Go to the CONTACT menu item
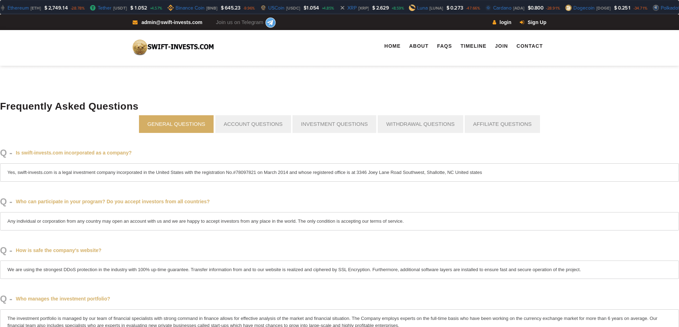This screenshot has height=327, width=679. (x=529, y=46)
